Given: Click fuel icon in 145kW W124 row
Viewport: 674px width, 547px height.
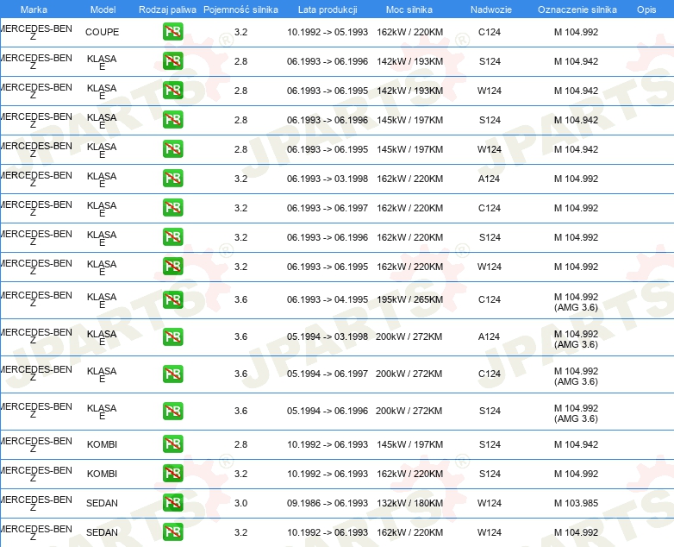Looking at the screenshot, I should coord(172,149).
